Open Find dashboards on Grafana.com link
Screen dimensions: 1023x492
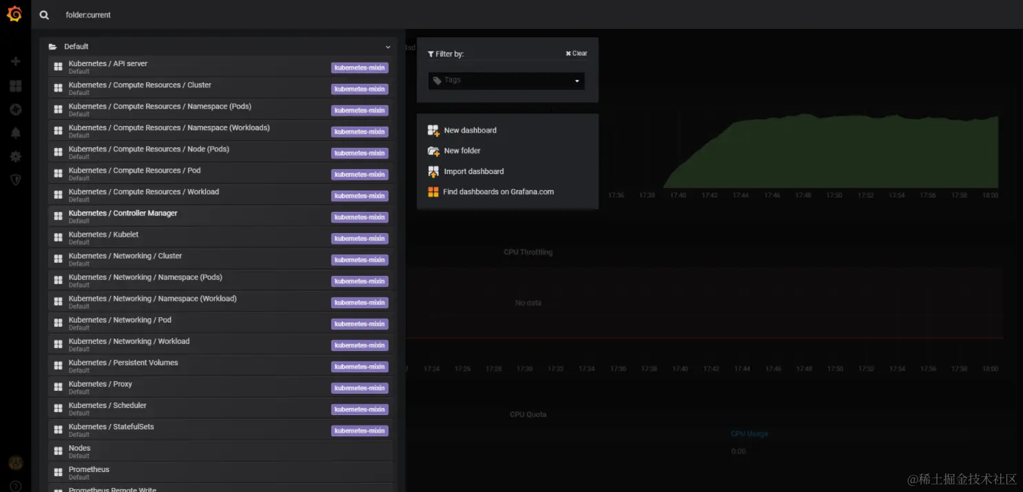pyautogui.click(x=498, y=192)
